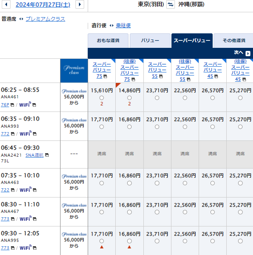Click popup icon after WiFi on ANA467

[35, 219]
